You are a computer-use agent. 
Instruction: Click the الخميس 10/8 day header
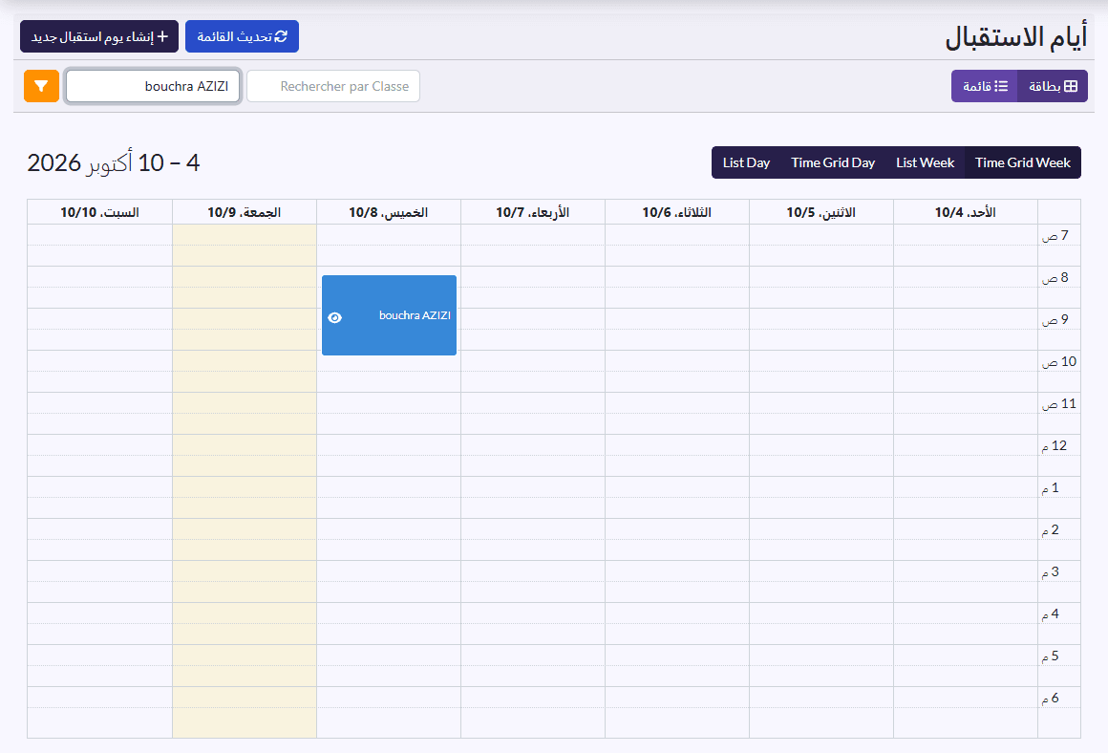pyautogui.click(x=389, y=212)
